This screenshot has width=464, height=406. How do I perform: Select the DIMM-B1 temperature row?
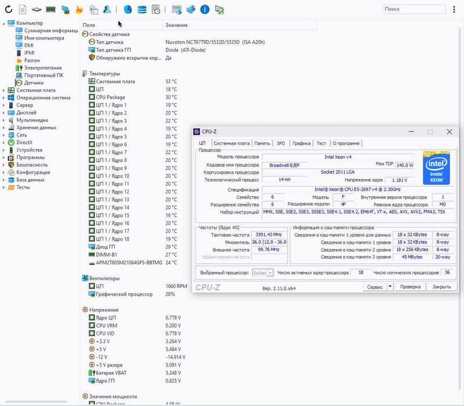pos(133,254)
